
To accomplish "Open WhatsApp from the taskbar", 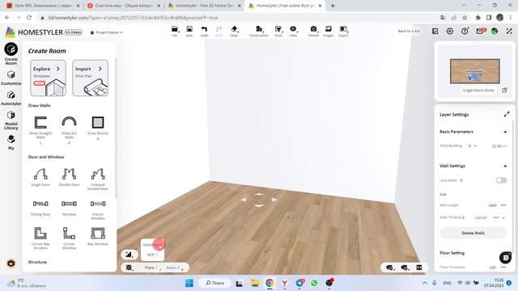I will (x=314, y=283).
